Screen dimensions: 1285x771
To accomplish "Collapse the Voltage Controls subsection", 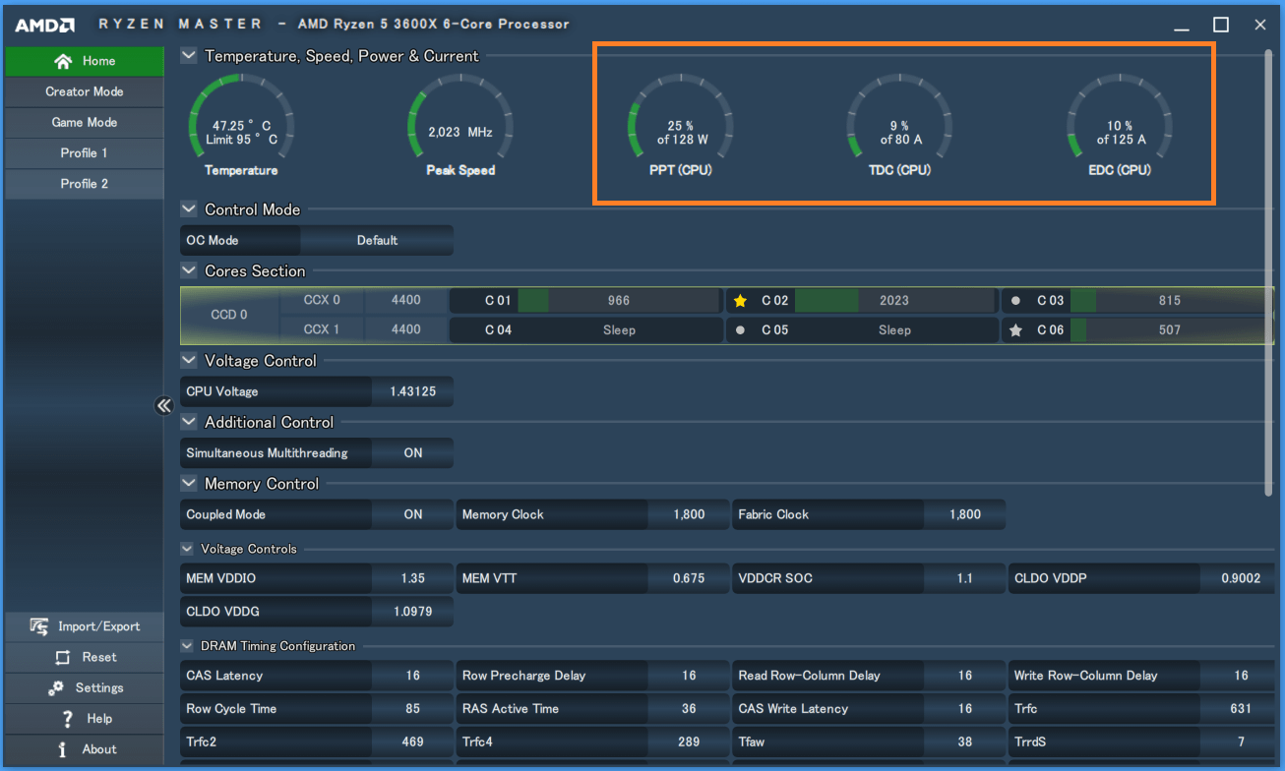I will tap(187, 549).
